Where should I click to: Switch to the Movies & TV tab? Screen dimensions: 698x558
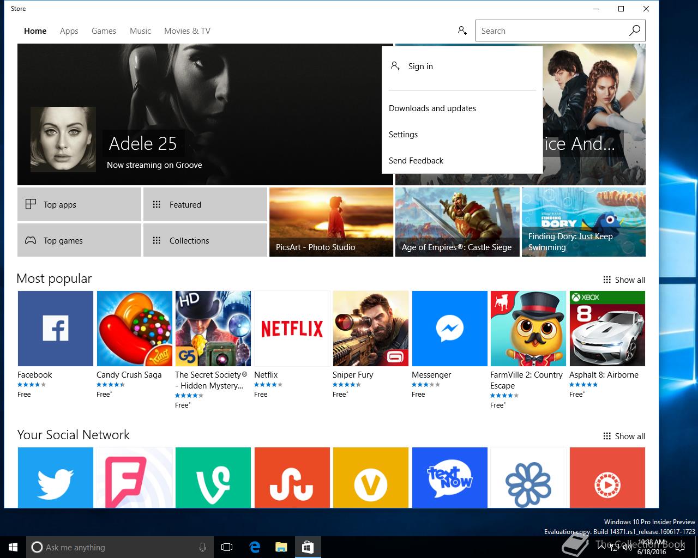click(187, 31)
